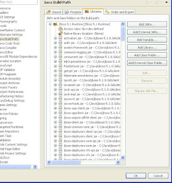The height and width of the screenshot is (183, 172).
Task: Confirm with the OK button
Action: tap(136, 176)
